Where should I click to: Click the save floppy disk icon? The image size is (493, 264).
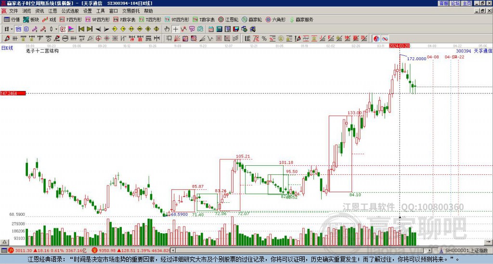tap(236, 29)
